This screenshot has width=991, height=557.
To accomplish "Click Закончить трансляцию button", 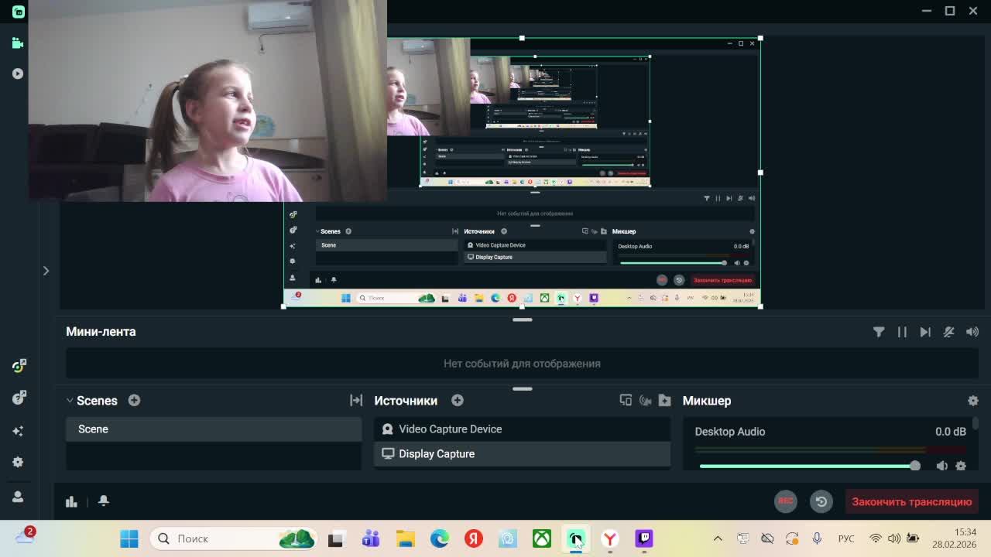I will pos(911,501).
